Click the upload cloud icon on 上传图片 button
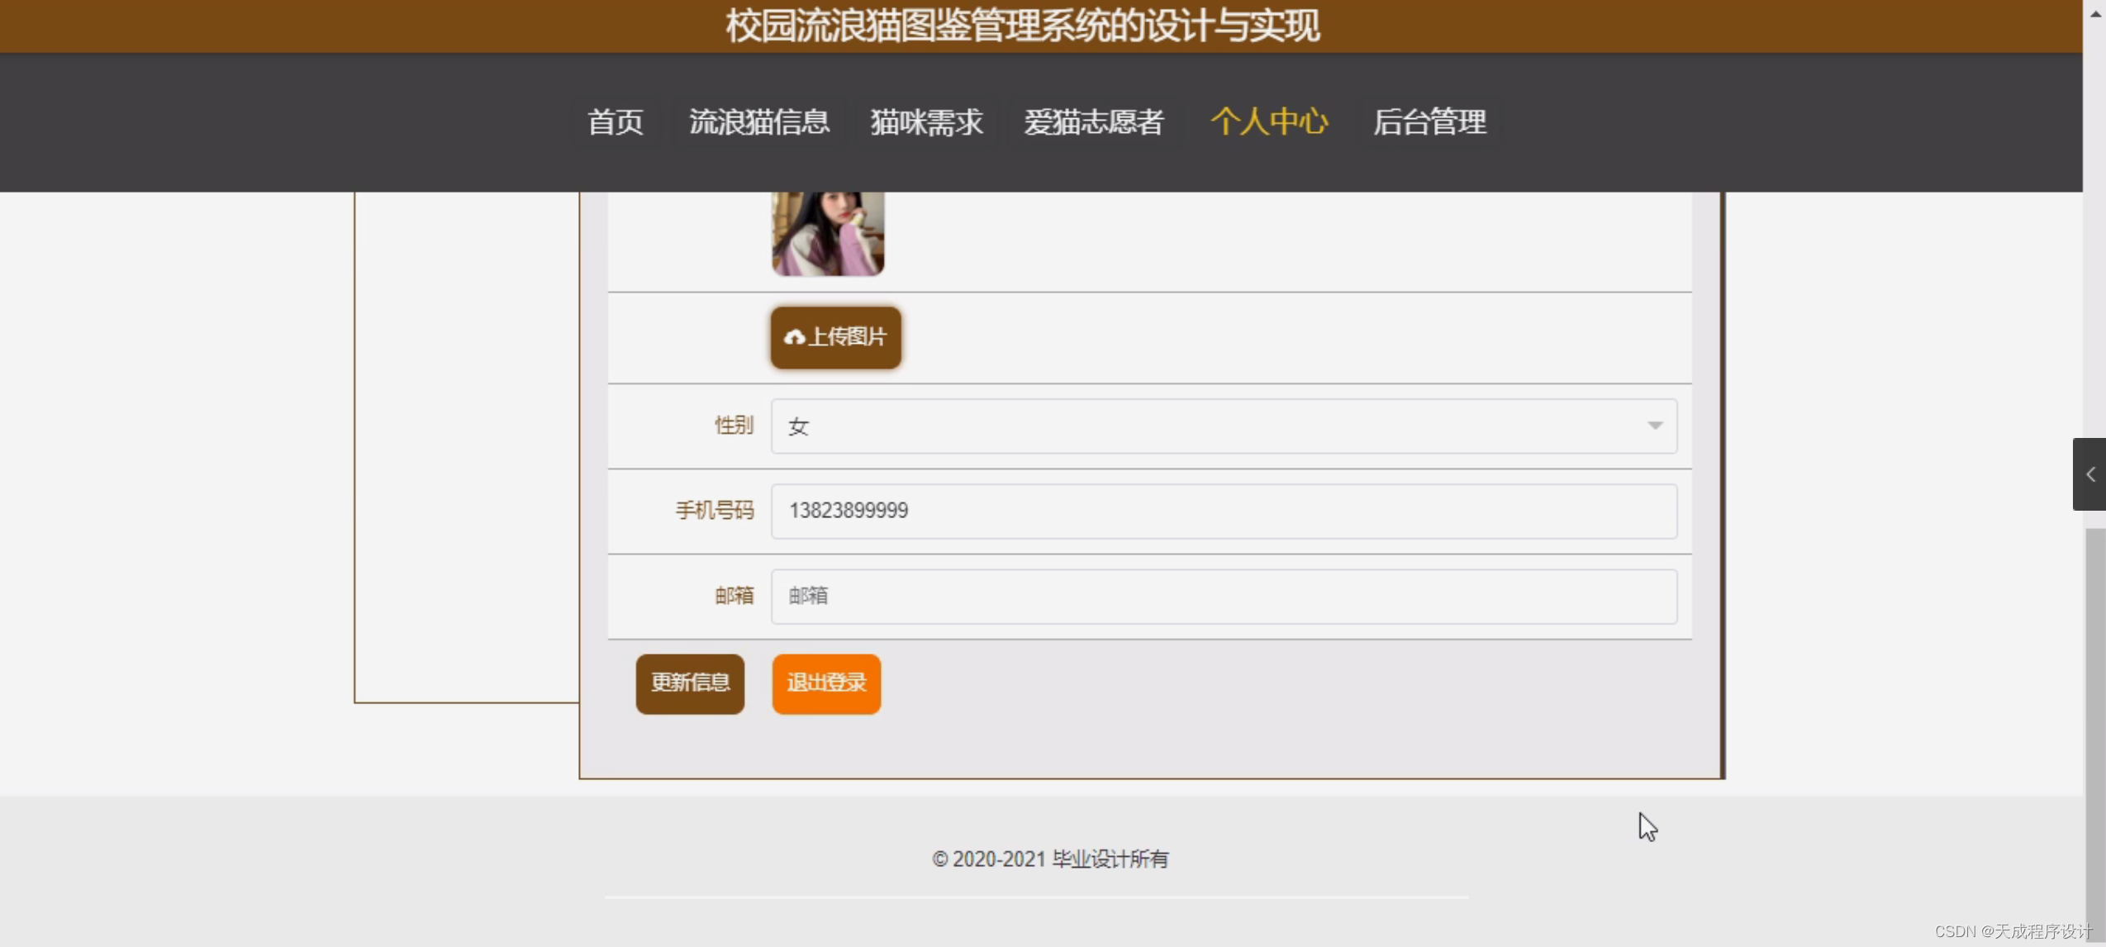Viewport: 2106px width, 947px height. [x=795, y=336]
